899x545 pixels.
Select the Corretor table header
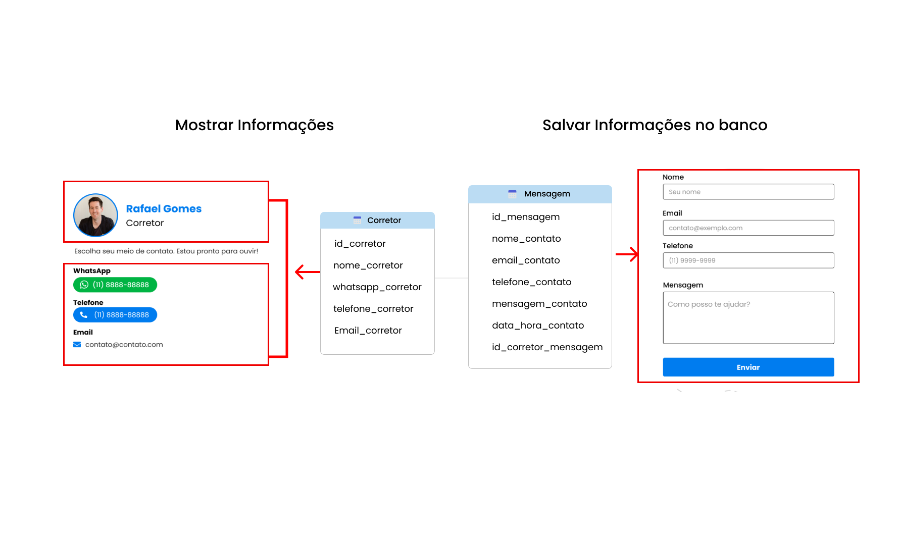point(377,220)
